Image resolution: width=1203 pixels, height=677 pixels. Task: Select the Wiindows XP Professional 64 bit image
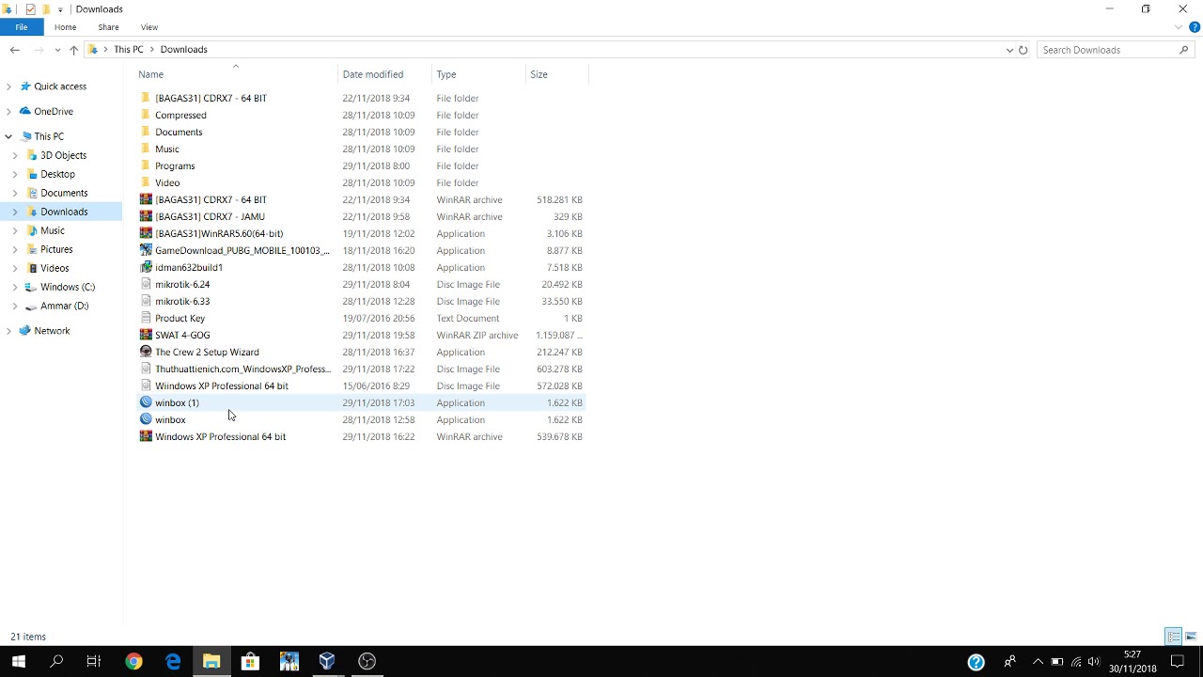pos(222,386)
